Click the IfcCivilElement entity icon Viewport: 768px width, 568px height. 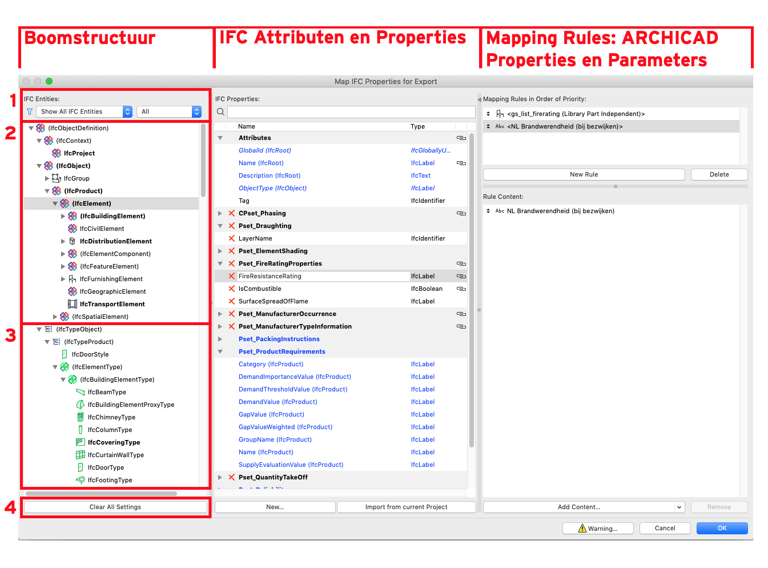(x=73, y=229)
